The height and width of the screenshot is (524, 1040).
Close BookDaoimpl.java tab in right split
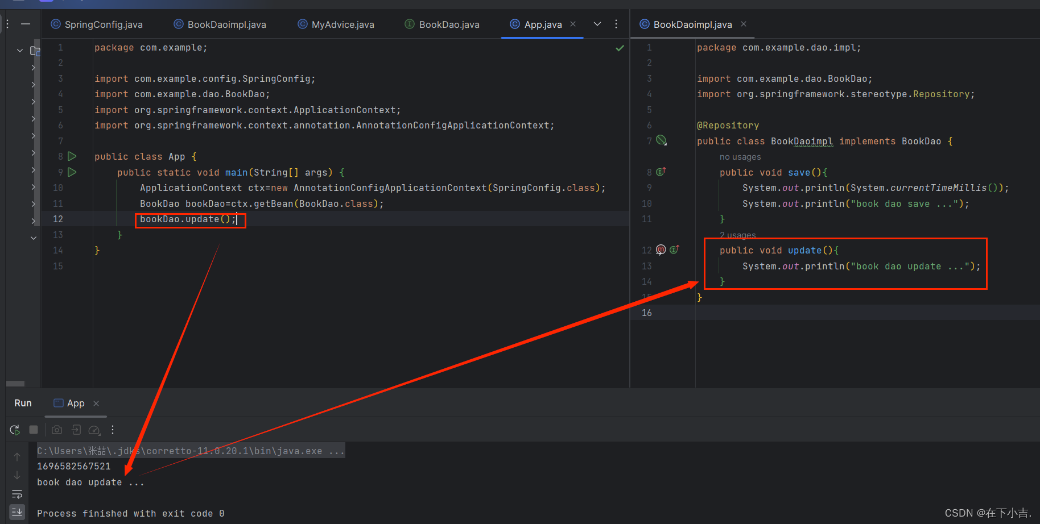click(744, 24)
